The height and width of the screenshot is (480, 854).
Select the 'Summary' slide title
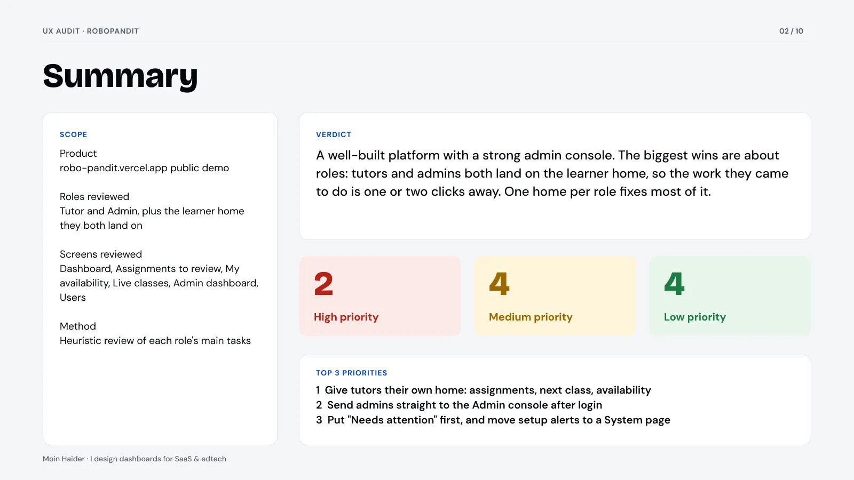pos(120,76)
